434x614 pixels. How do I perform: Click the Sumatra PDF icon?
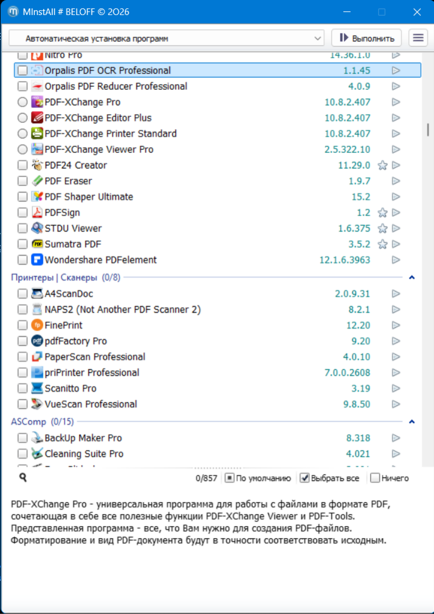tap(37, 244)
